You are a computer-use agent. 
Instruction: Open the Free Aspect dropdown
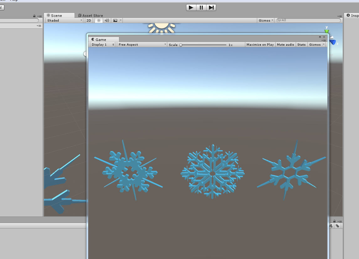142,45
